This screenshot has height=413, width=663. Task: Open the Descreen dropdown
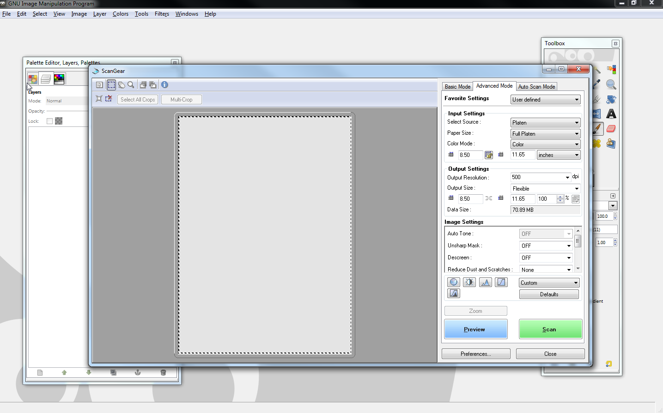pos(546,258)
